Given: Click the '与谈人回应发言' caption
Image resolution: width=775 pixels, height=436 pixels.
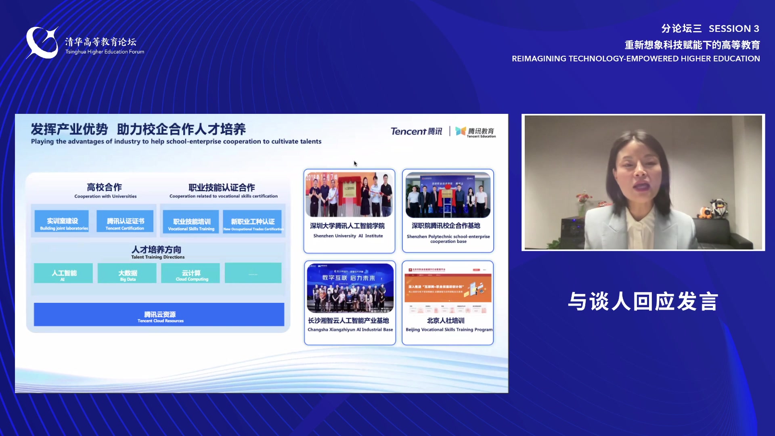Looking at the screenshot, I should point(643,302).
